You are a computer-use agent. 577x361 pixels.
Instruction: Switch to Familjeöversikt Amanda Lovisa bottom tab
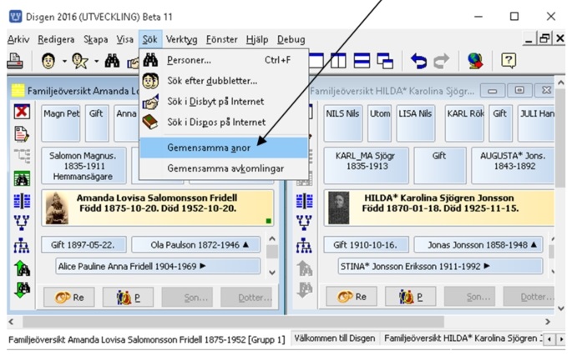[147, 339]
